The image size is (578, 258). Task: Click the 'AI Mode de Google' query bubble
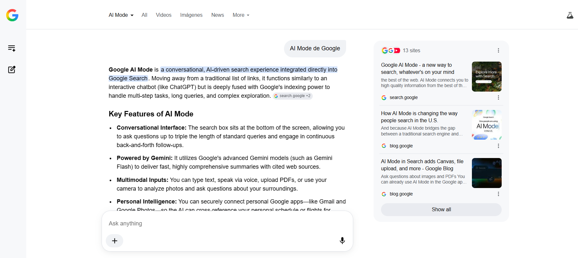pos(315,48)
